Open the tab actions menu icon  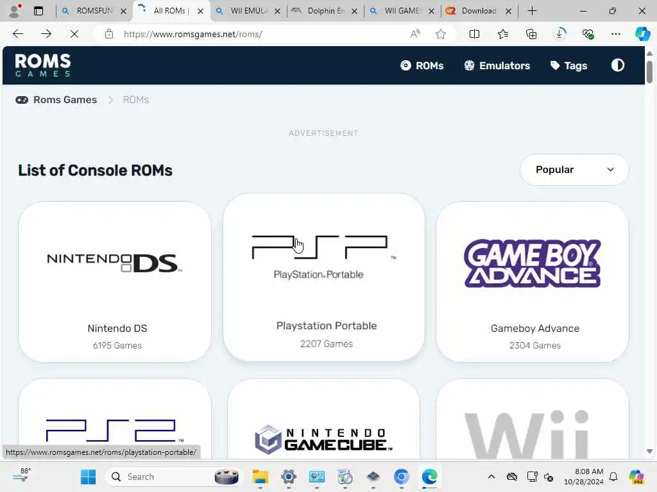click(38, 11)
